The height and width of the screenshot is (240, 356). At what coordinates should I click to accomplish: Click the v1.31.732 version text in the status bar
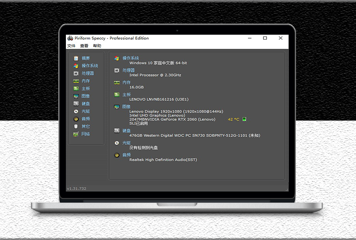point(76,188)
